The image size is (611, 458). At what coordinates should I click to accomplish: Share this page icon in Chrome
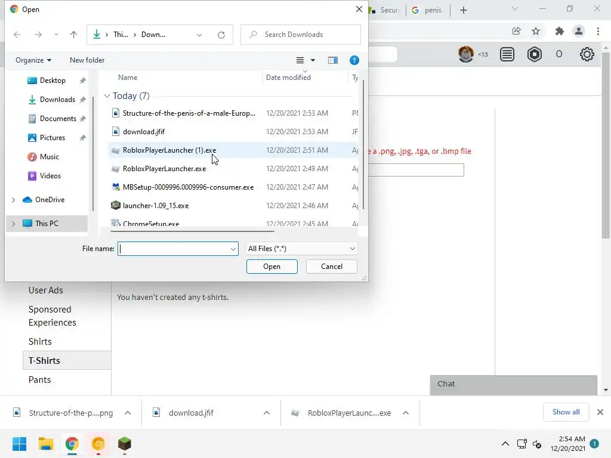[517, 31]
